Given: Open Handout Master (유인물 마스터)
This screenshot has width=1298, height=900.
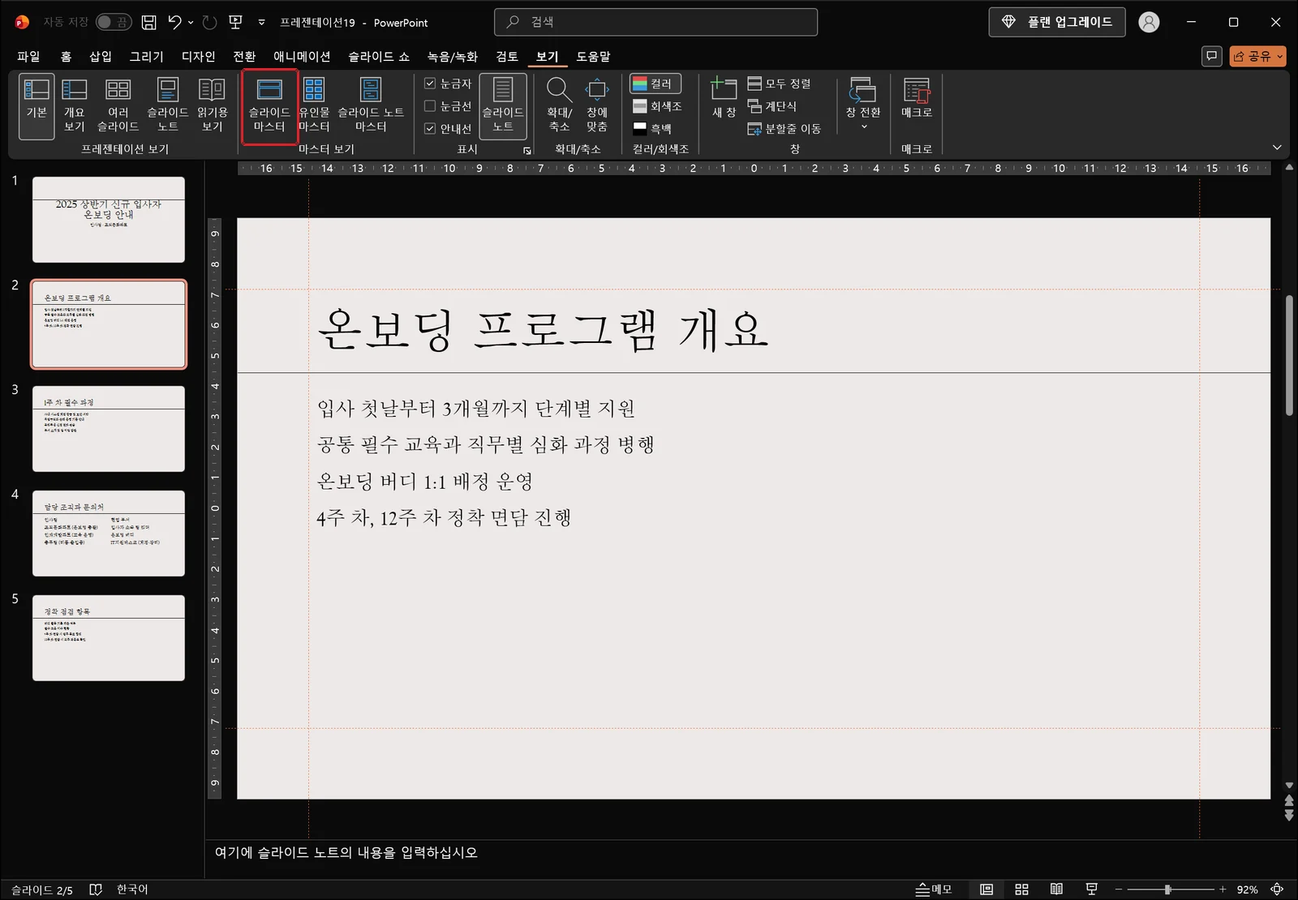Looking at the screenshot, I should tap(314, 106).
